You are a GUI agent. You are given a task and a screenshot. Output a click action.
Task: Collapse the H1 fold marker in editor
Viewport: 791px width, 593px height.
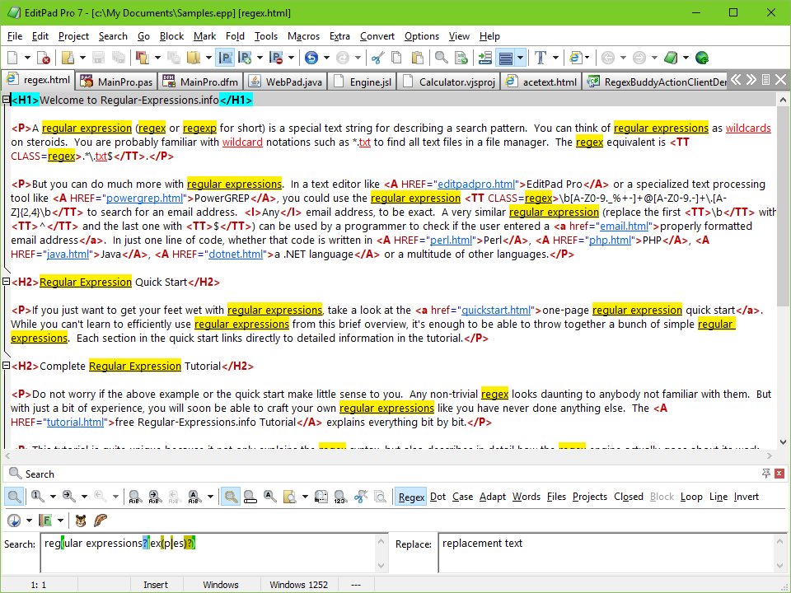[x=6, y=100]
